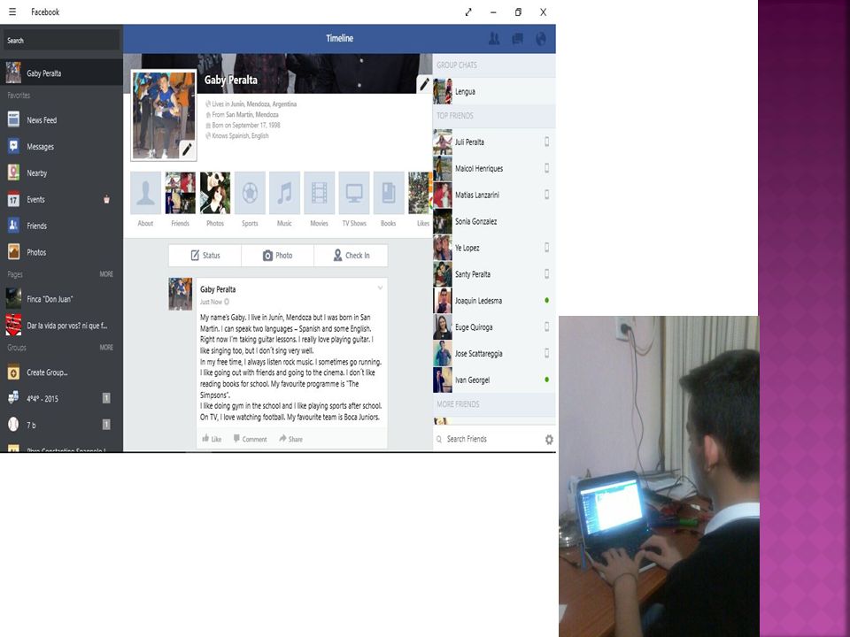The width and height of the screenshot is (850, 637).
Task: Click Gaby Peralta name on post
Action: (x=218, y=289)
